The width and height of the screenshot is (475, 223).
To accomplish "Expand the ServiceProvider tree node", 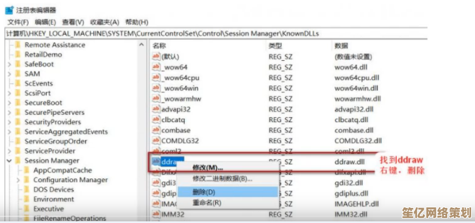I will click(x=9, y=151).
